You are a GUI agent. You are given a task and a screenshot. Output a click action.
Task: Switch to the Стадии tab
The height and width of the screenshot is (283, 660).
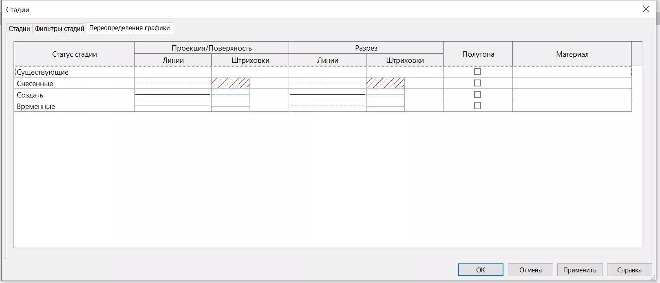(19, 29)
